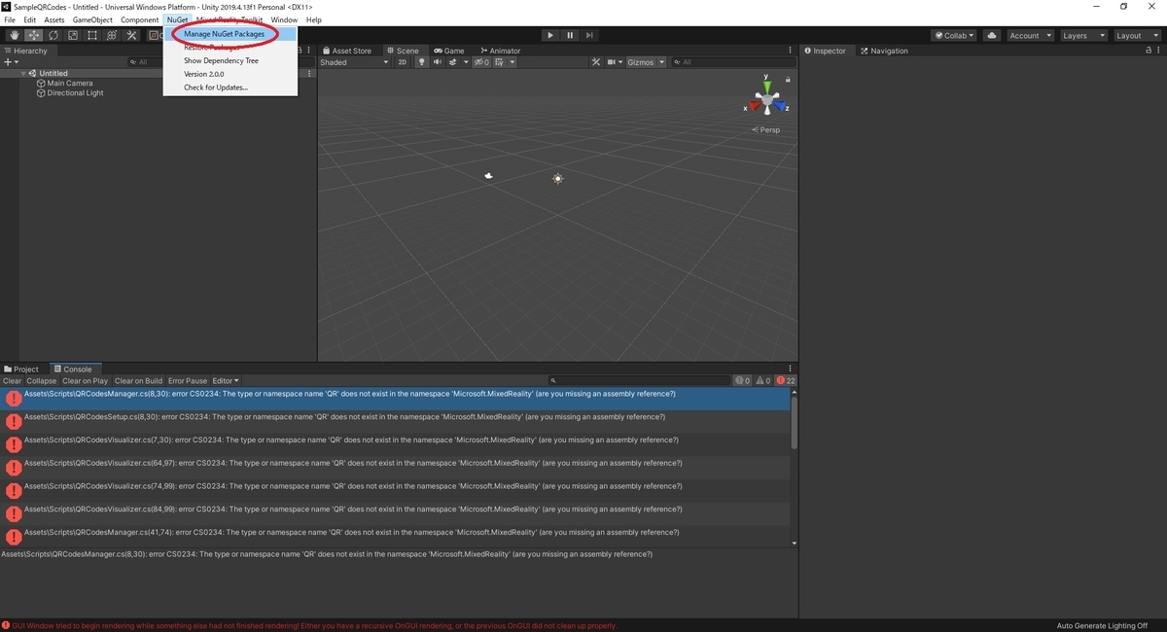Open the Layout dropdown
The height and width of the screenshot is (632, 1167).
tap(1137, 35)
